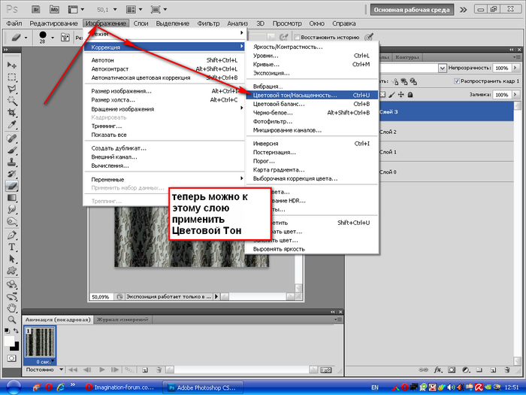
Task: Select the History Brush tool
Action: point(12,174)
